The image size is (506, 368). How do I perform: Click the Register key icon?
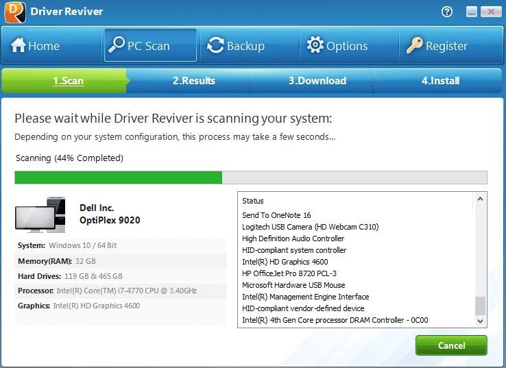pyautogui.click(x=414, y=45)
